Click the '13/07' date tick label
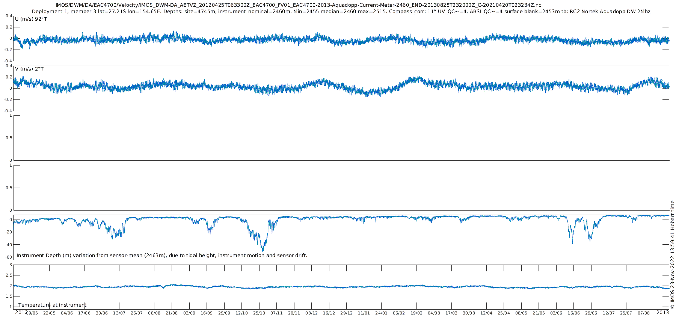This screenshot has width=676, height=319. pyautogui.click(x=119, y=313)
